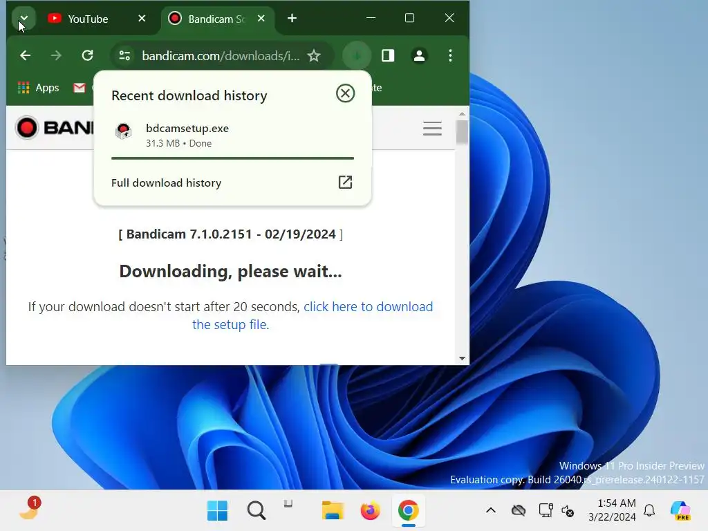708x531 pixels.
Task: Click the muted volume tray icon
Action: tap(568, 511)
